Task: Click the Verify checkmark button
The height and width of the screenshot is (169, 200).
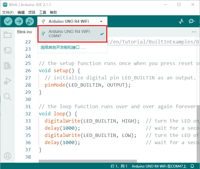Action: pos(8,21)
